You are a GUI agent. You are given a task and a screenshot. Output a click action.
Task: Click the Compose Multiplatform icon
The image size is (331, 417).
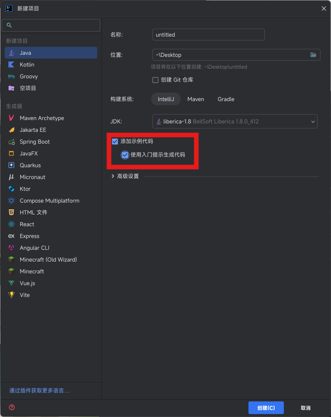click(11, 200)
